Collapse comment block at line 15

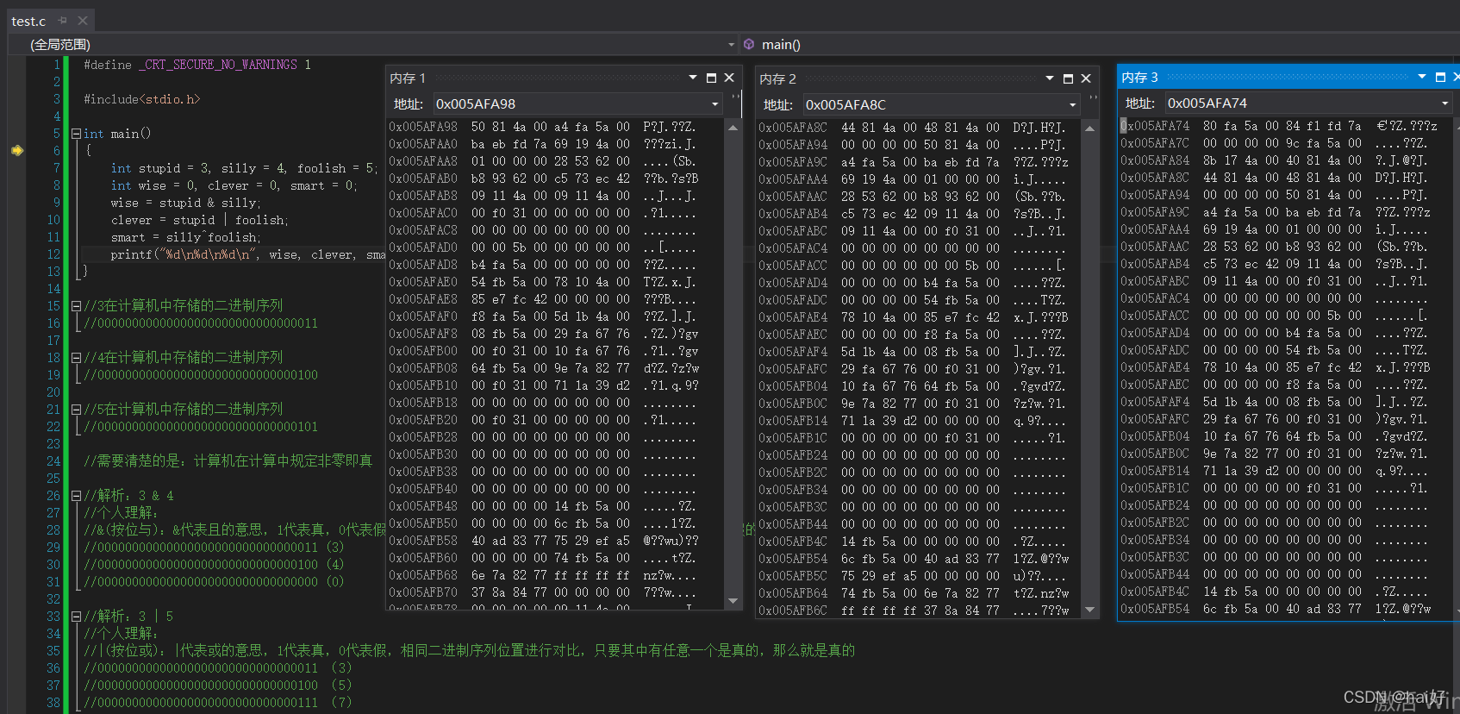click(76, 306)
